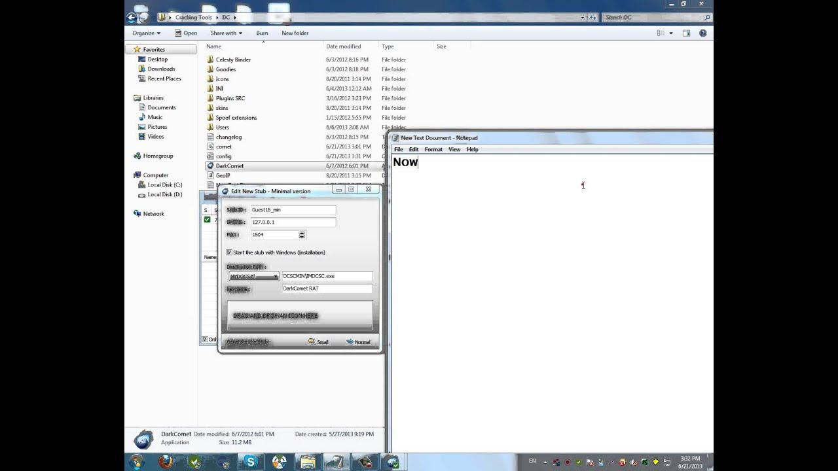Image resolution: width=838 pixels, height=471 pixels.
Task: Open the Destination Path dropdown
Action: [x=253, y=277]
